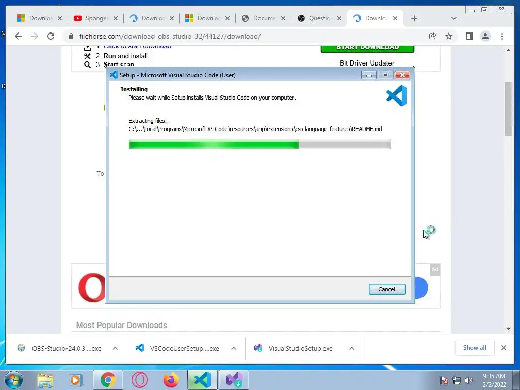
Task: Close the active filehorse Download tab
Action: tap(395, 18)
